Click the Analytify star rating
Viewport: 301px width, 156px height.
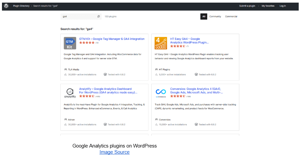pyautogui.click(x=87, y=96)
